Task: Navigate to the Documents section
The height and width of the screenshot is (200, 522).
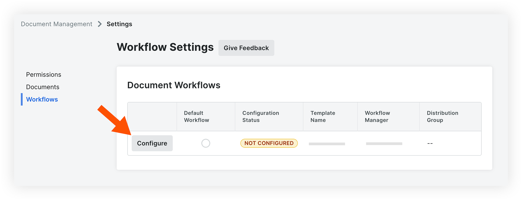Action: [x=43, y=87]
